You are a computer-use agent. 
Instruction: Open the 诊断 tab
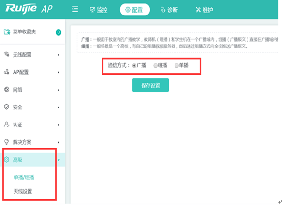pos(169,9)
